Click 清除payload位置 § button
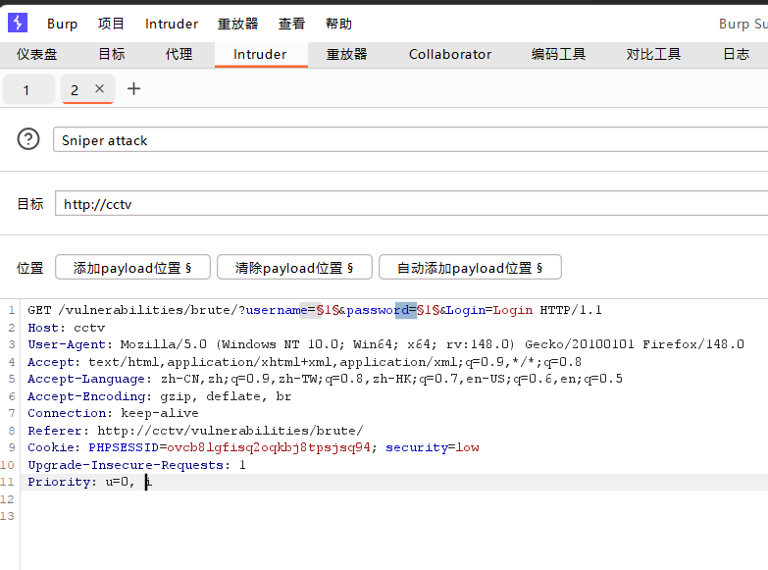 (x=294, y=268)
